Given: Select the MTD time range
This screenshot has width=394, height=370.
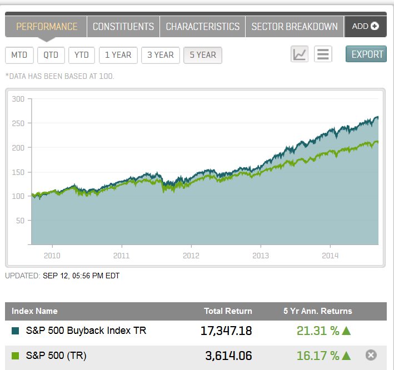Looking at the screenshot, I should (x=19, y=55).
